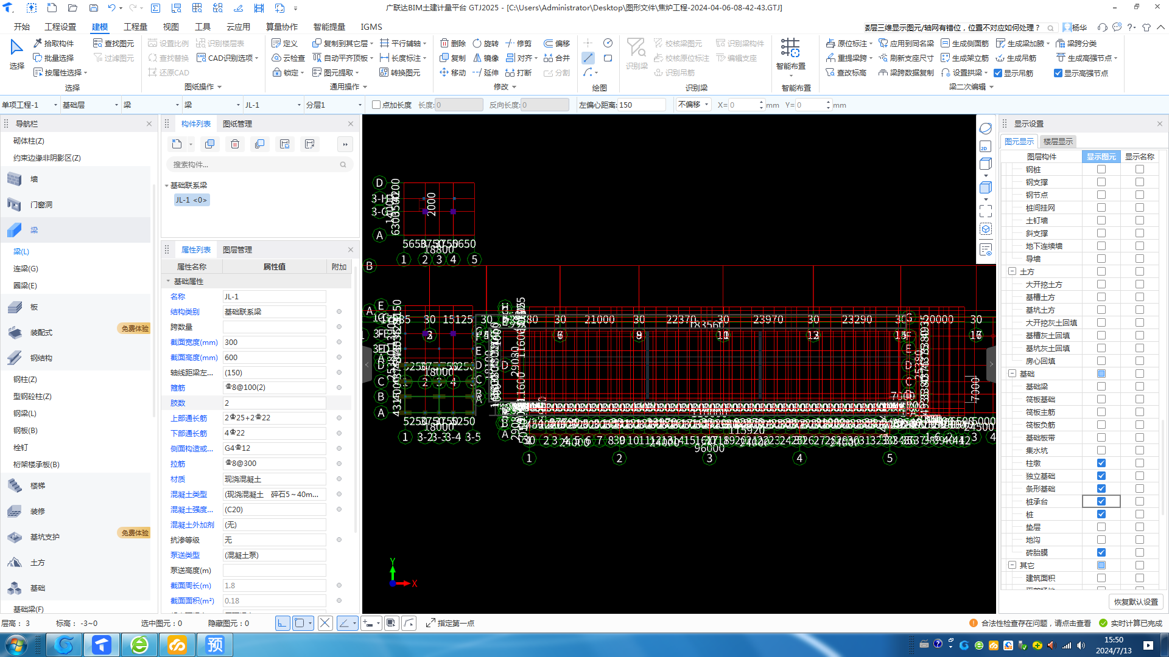Uncheck 显示图元 for 桩承台

click(1101, 501)
